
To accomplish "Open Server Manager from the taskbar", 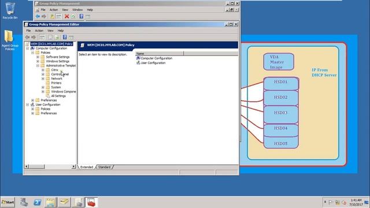I will coord(24,202).
